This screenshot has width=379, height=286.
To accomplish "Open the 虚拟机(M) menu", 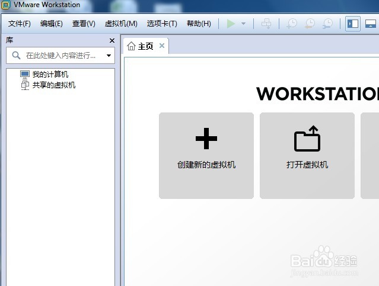I will [121, 24].
